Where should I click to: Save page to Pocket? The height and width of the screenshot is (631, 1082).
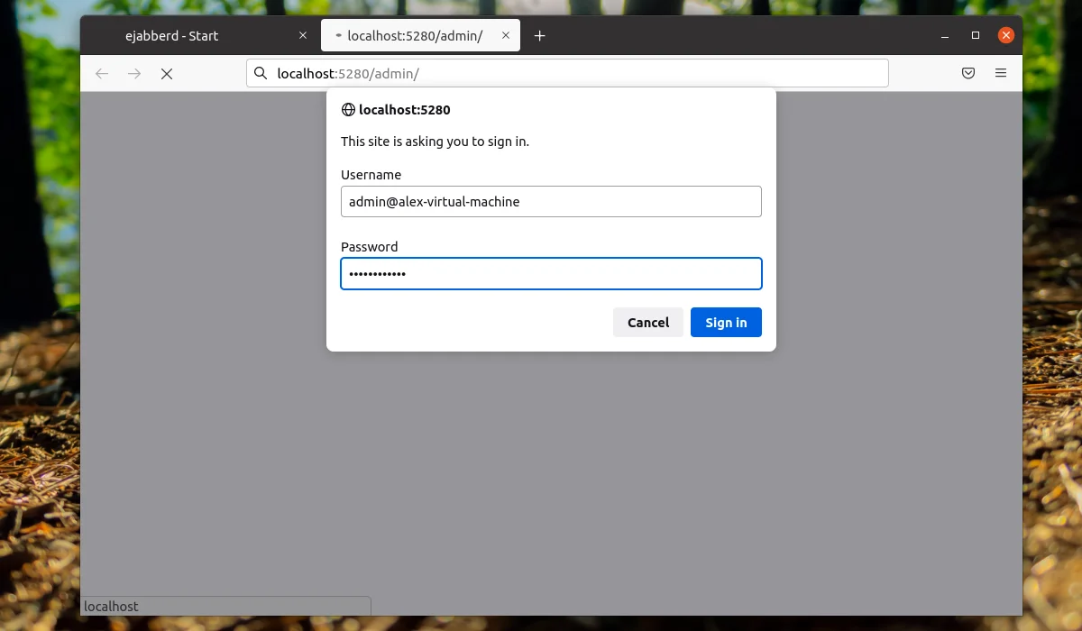(x=968, y=74)
